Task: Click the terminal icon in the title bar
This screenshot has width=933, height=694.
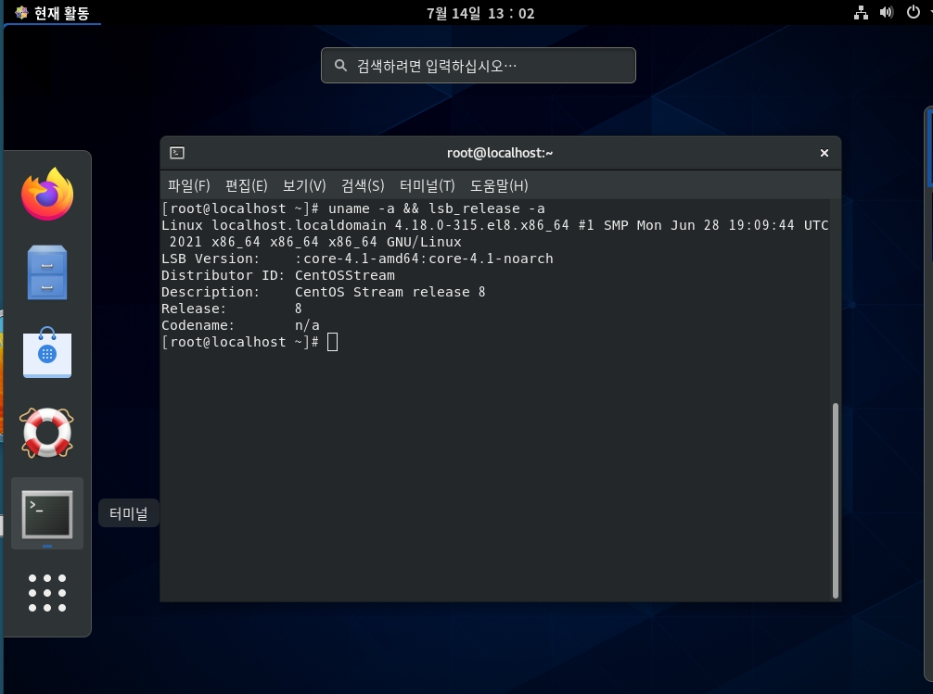Action: click(176, 152)
